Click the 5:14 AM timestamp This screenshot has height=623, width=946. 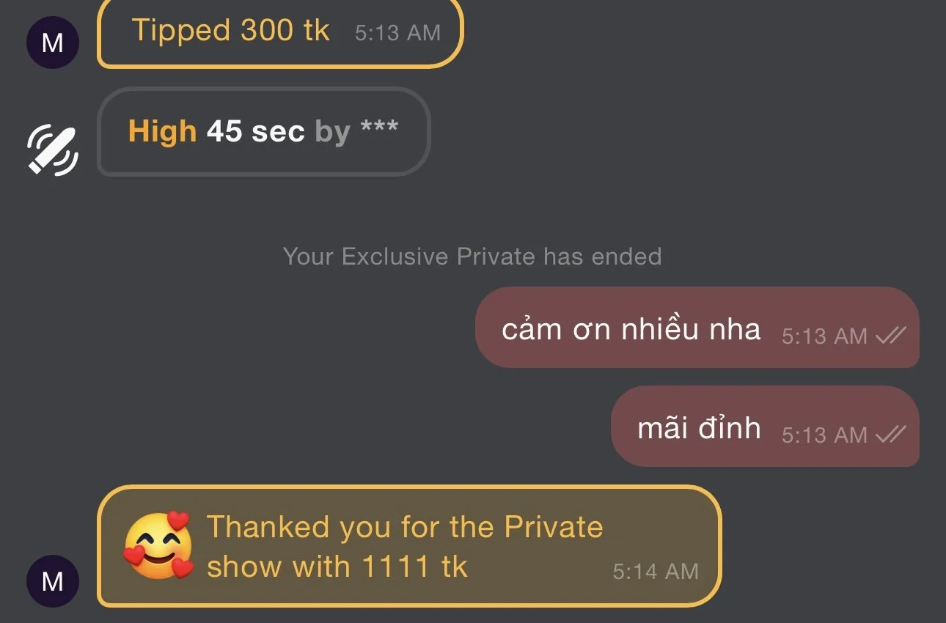(x=656, y=571)
